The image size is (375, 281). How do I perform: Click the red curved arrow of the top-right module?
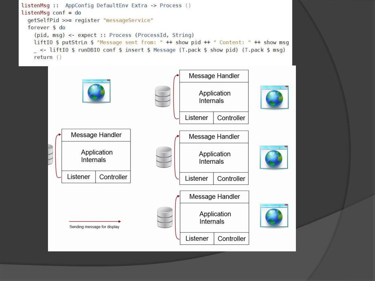coord(176,97)
